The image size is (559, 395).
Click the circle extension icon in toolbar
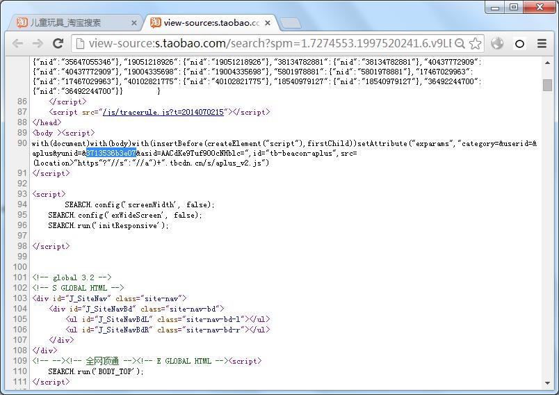[x=519, y=44]
